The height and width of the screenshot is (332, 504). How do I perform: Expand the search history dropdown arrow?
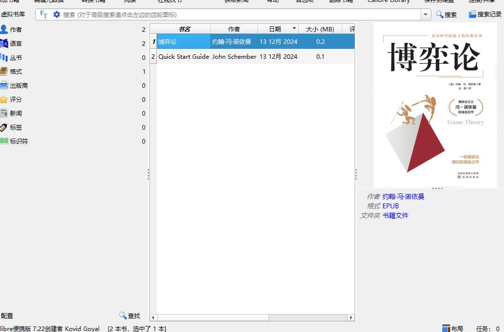point(426,14)
